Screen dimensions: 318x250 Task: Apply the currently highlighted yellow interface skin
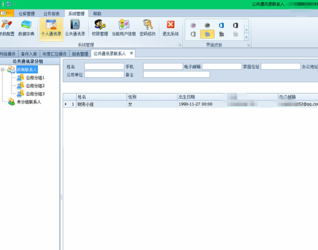207,33
